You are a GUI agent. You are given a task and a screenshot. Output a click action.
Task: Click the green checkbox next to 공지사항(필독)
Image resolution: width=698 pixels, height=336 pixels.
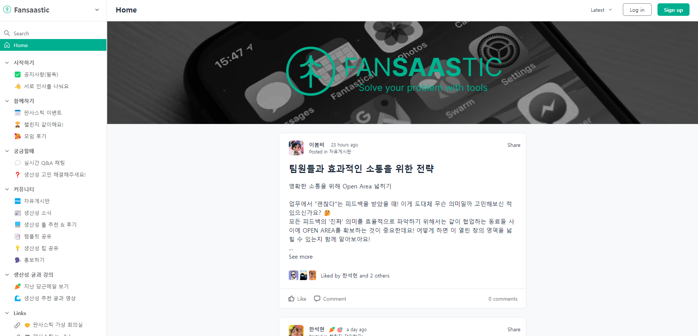[x=17, y=74]
